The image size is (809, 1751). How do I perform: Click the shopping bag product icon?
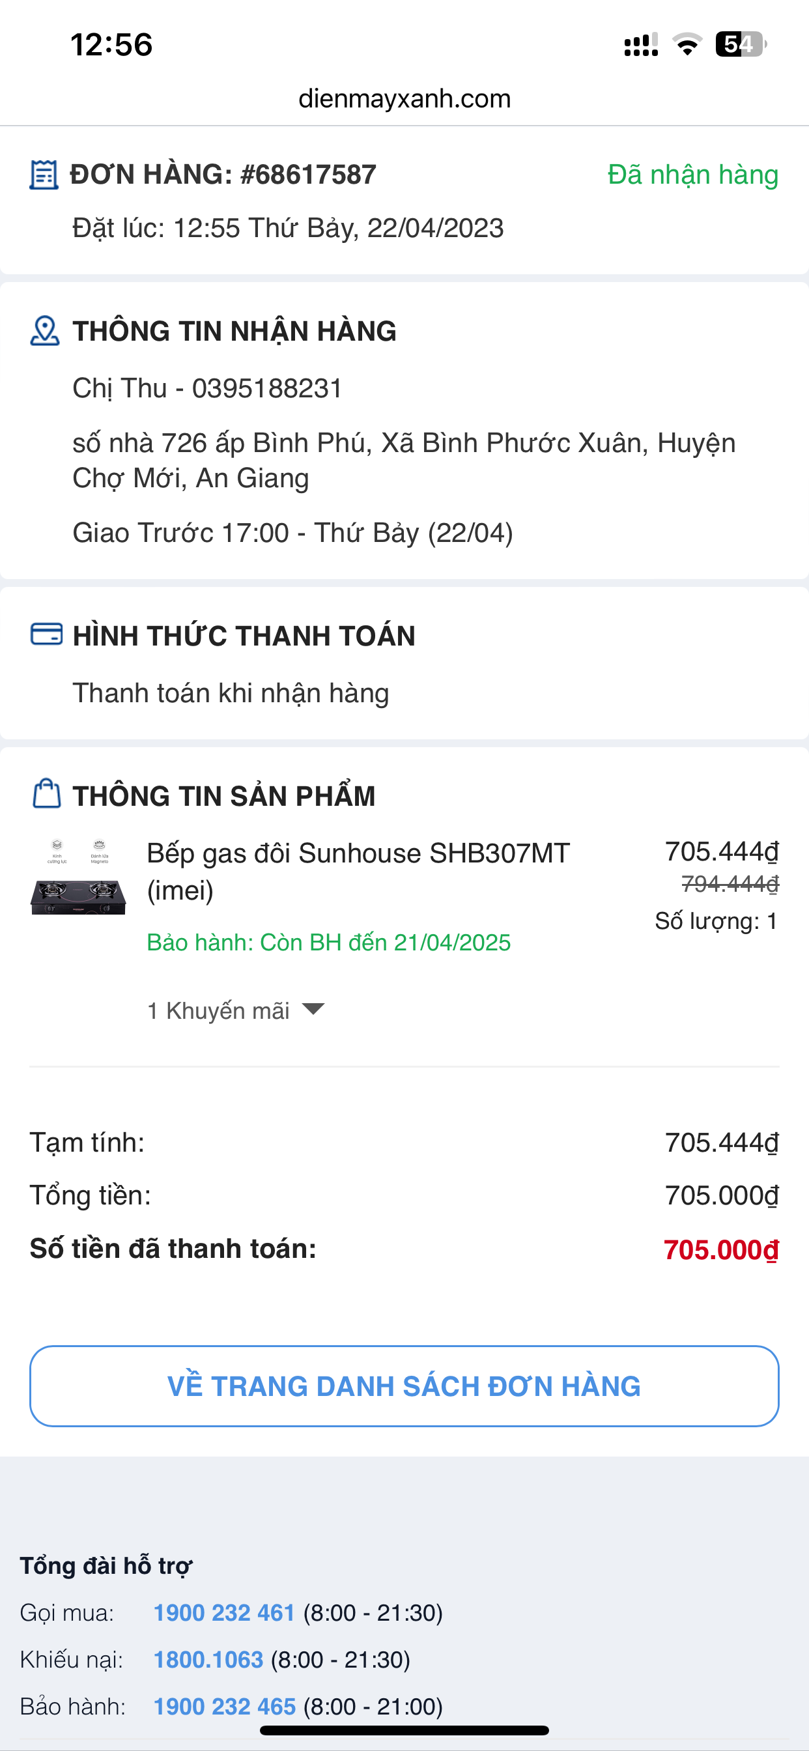[46, 794]
